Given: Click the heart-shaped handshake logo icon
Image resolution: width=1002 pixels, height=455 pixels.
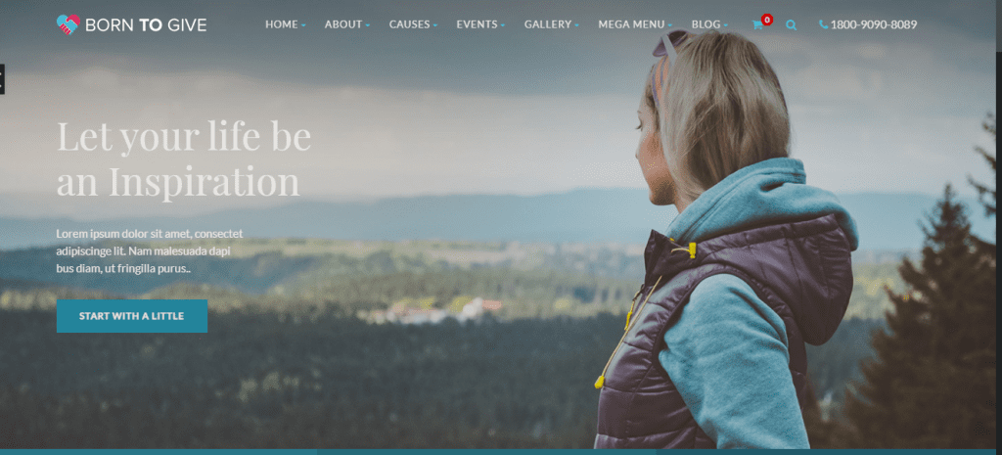Looking at the screenshot, I should click(68, 24).
